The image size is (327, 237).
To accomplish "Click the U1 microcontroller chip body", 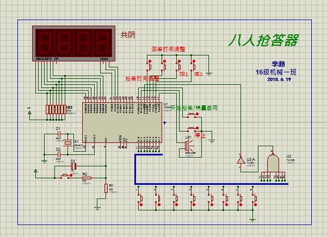I will pos(122,122).
